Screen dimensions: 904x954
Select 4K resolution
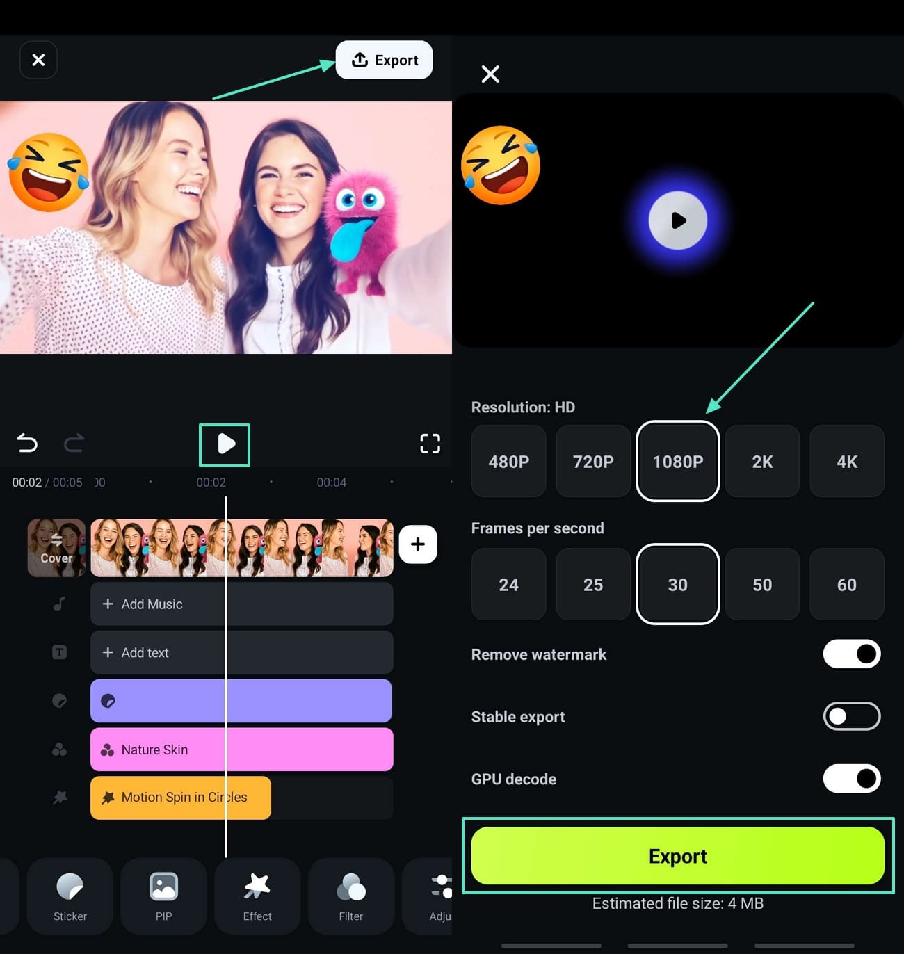click(846, 462)
